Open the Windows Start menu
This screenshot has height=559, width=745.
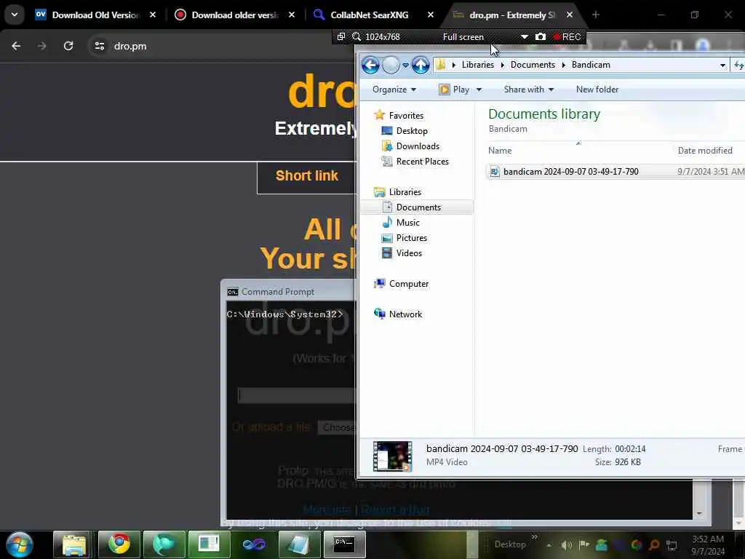pyautogui.click(x=20, y=544)
